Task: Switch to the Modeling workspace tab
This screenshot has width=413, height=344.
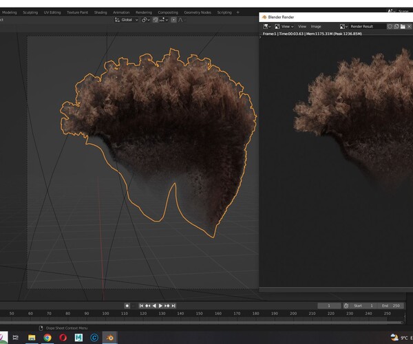Action: click(x=9, y=12)
